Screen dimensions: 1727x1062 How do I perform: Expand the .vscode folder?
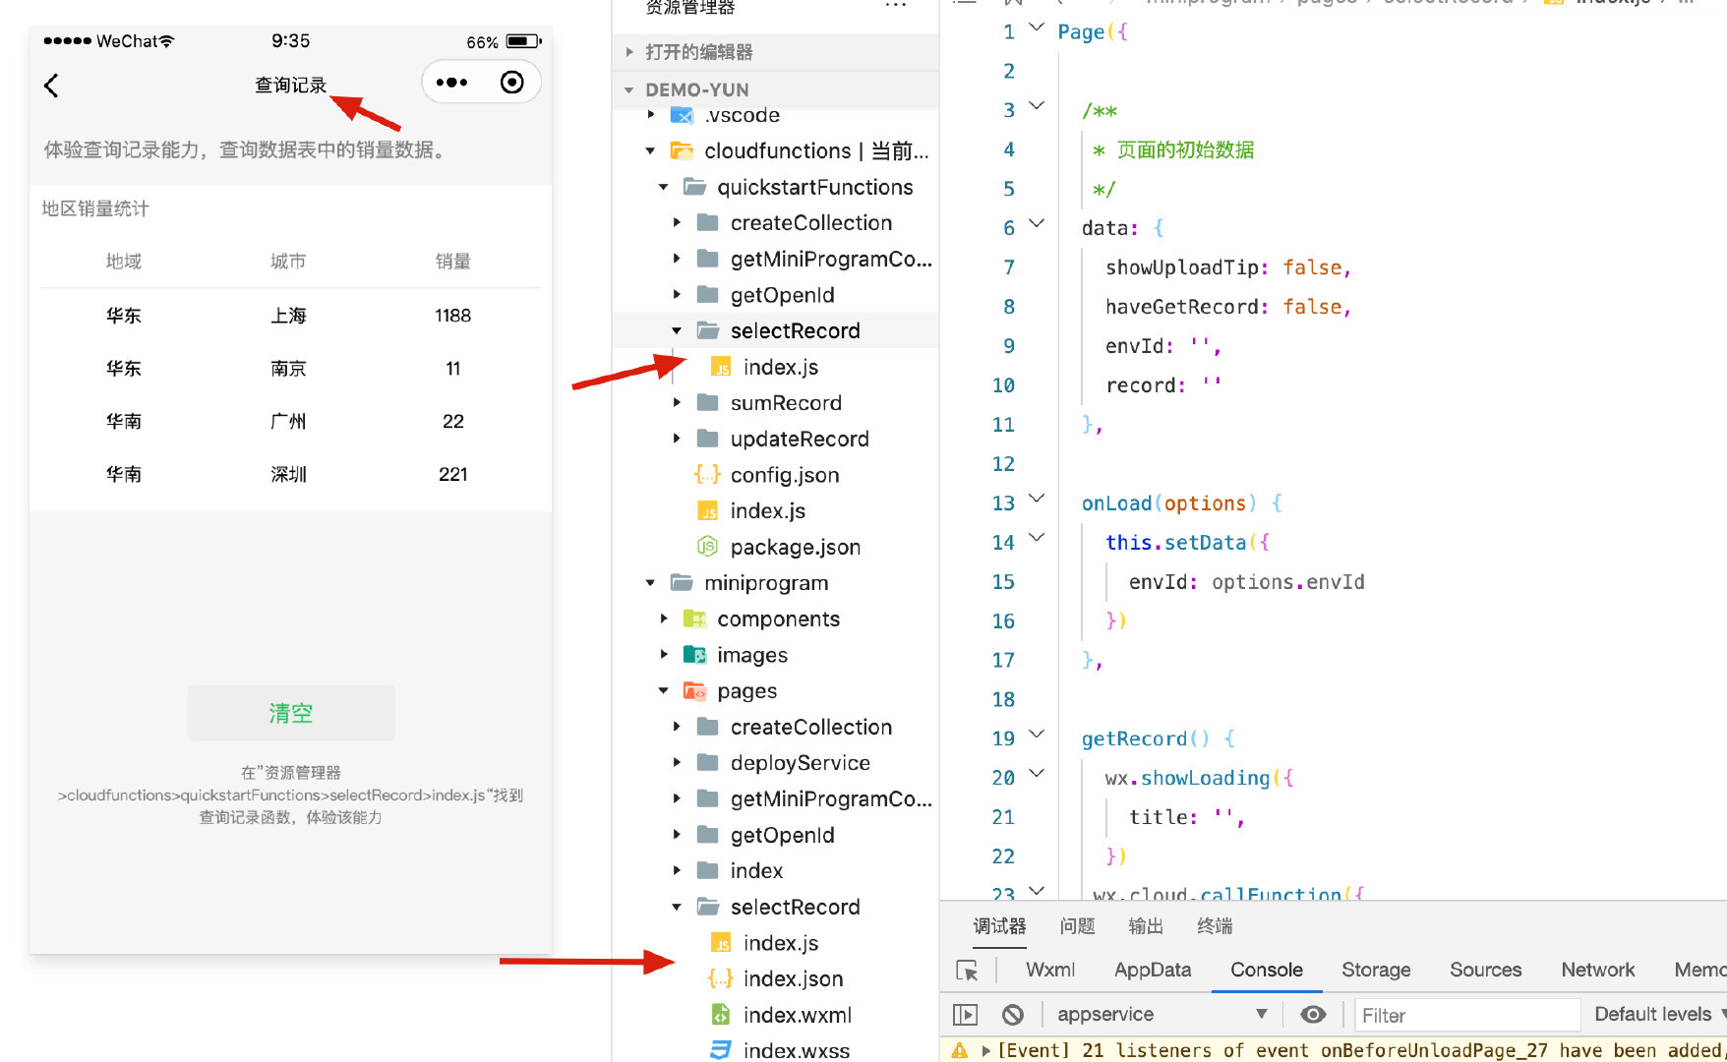click(x=651, y=115)
